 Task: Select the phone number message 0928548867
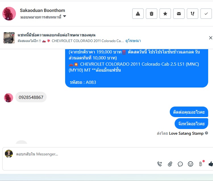[x=31, y=97]
